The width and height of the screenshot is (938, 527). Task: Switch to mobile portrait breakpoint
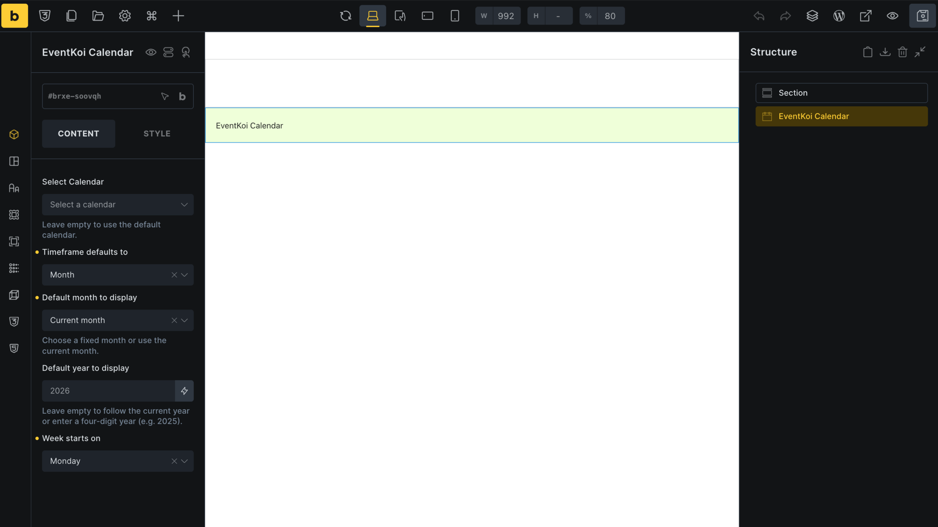click(454, 16)
